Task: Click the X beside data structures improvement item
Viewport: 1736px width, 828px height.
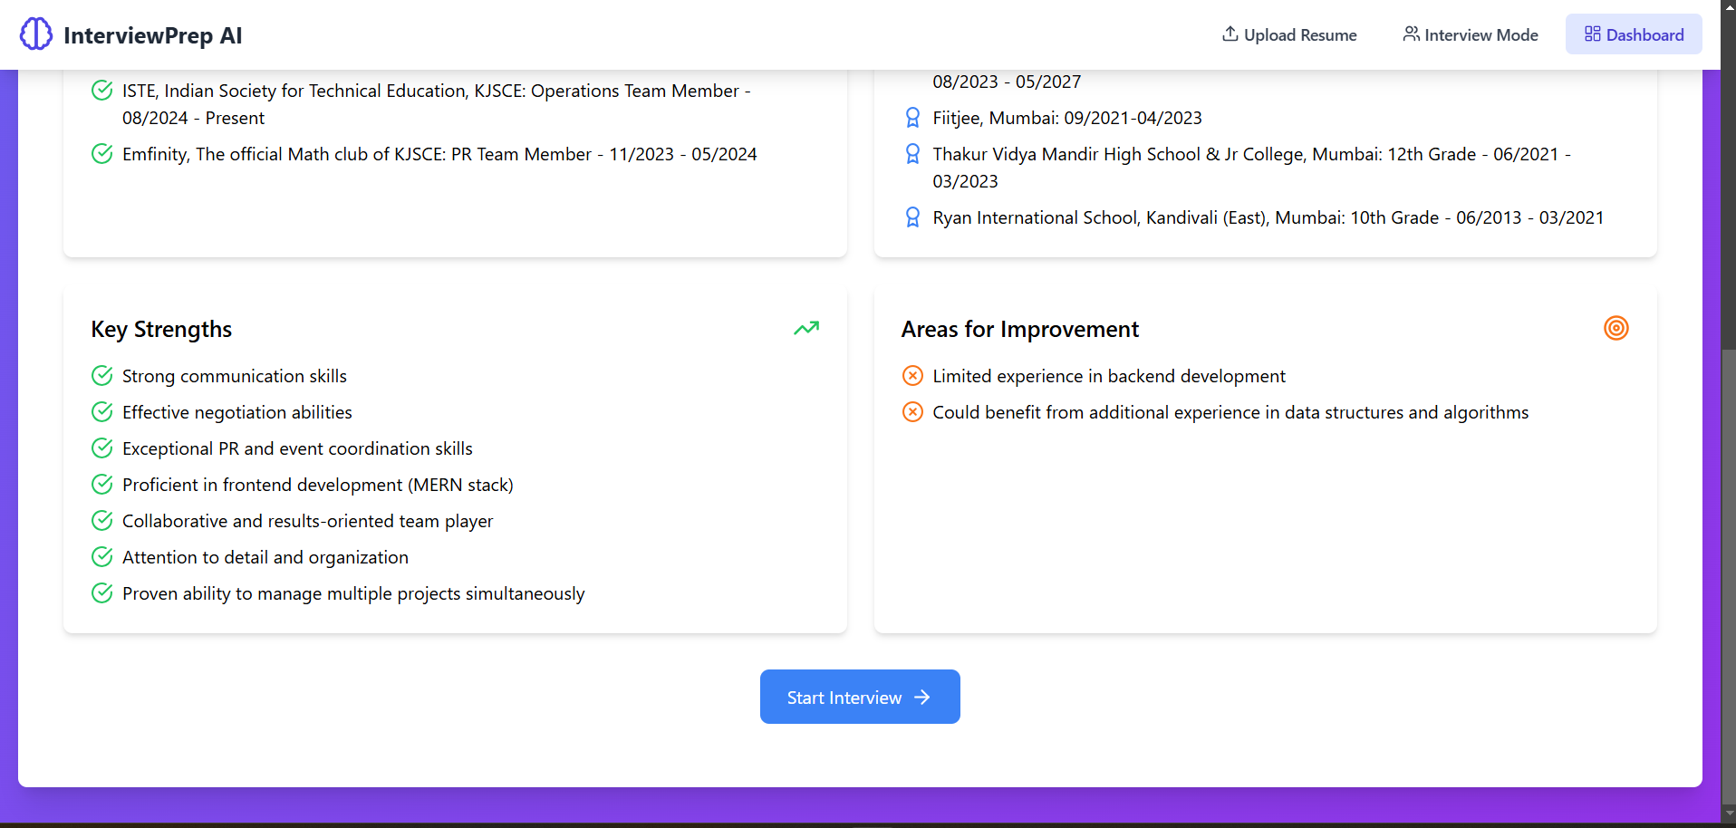Action: click(x=912, y=411)
